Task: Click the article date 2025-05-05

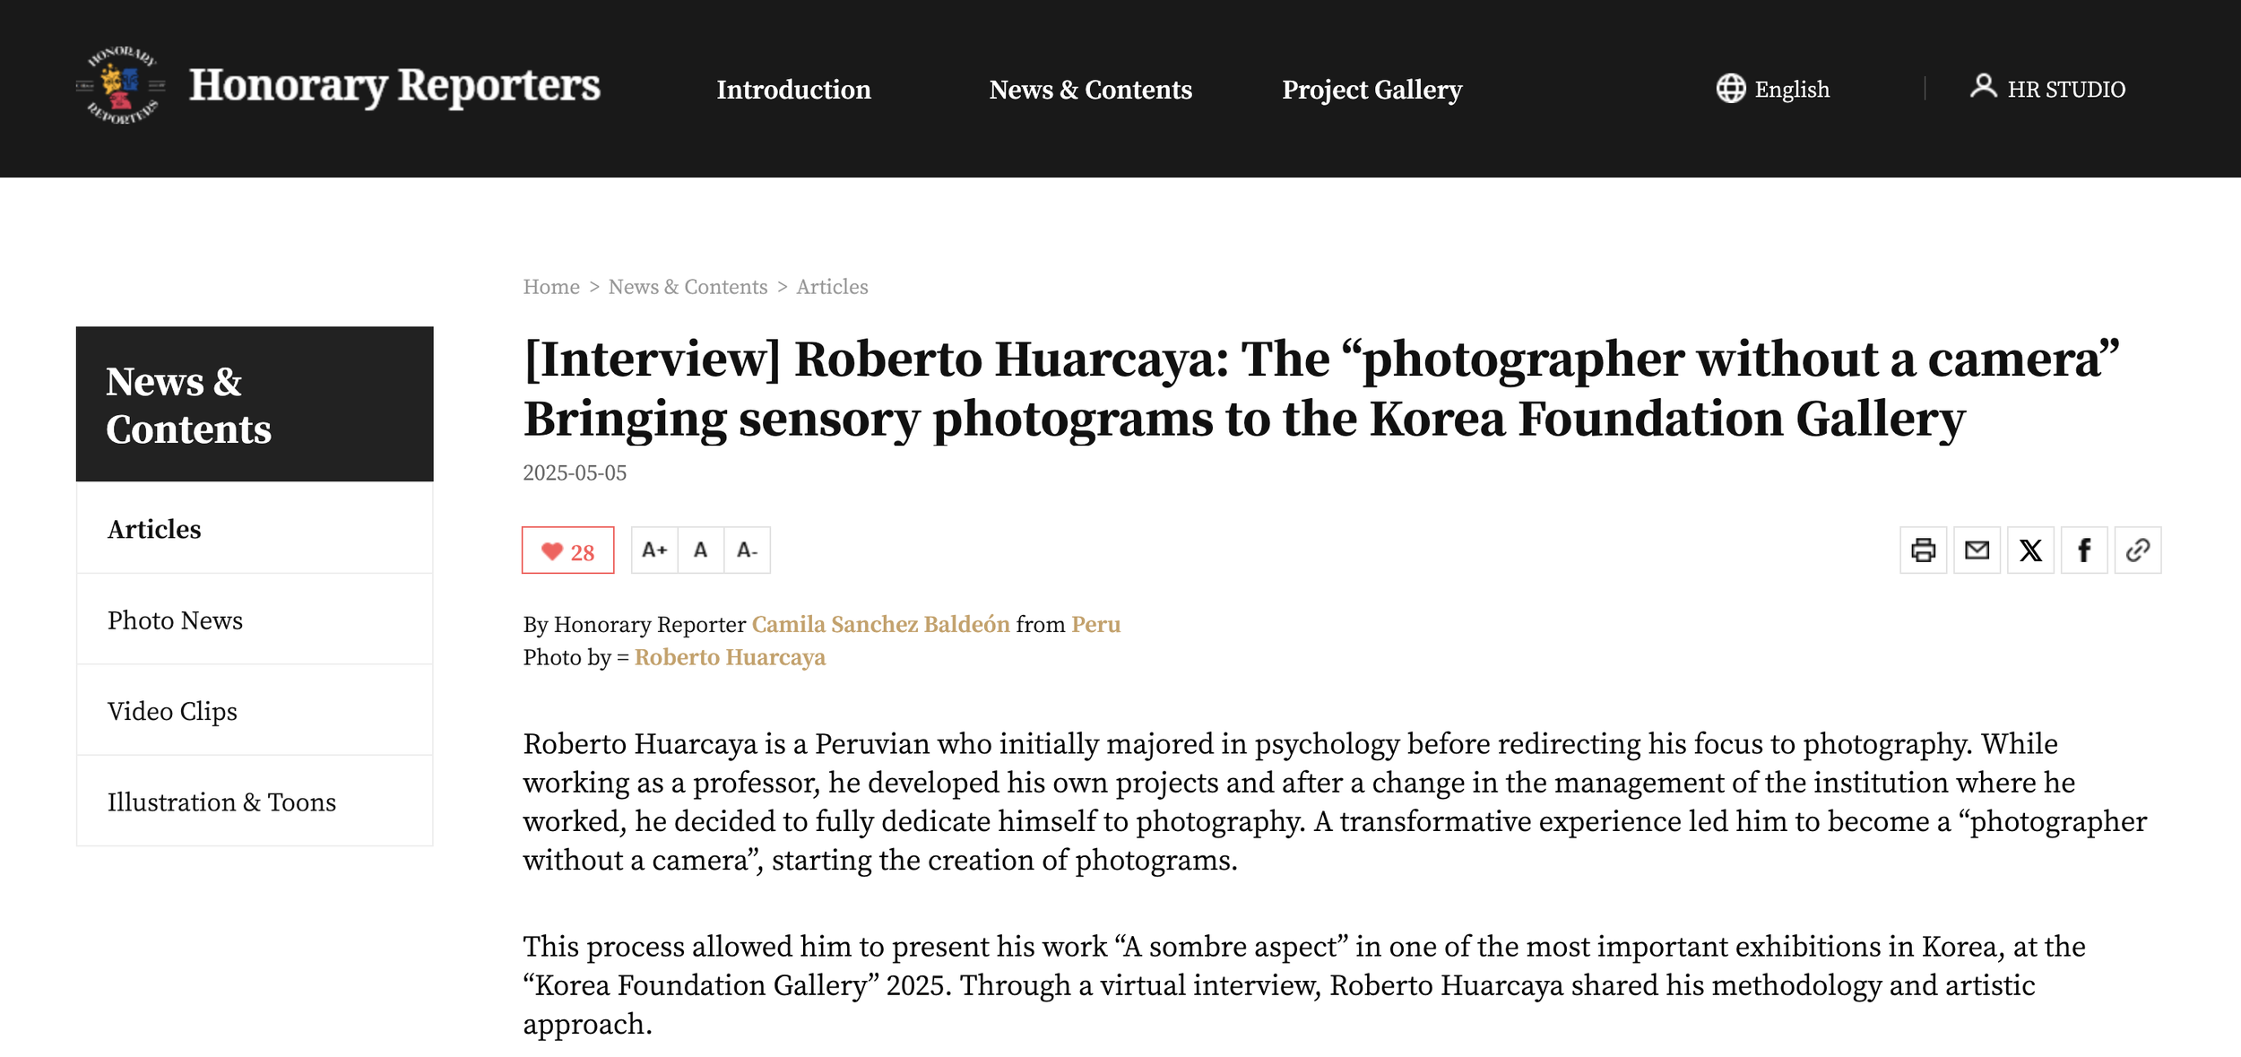Action: (575, 473)
